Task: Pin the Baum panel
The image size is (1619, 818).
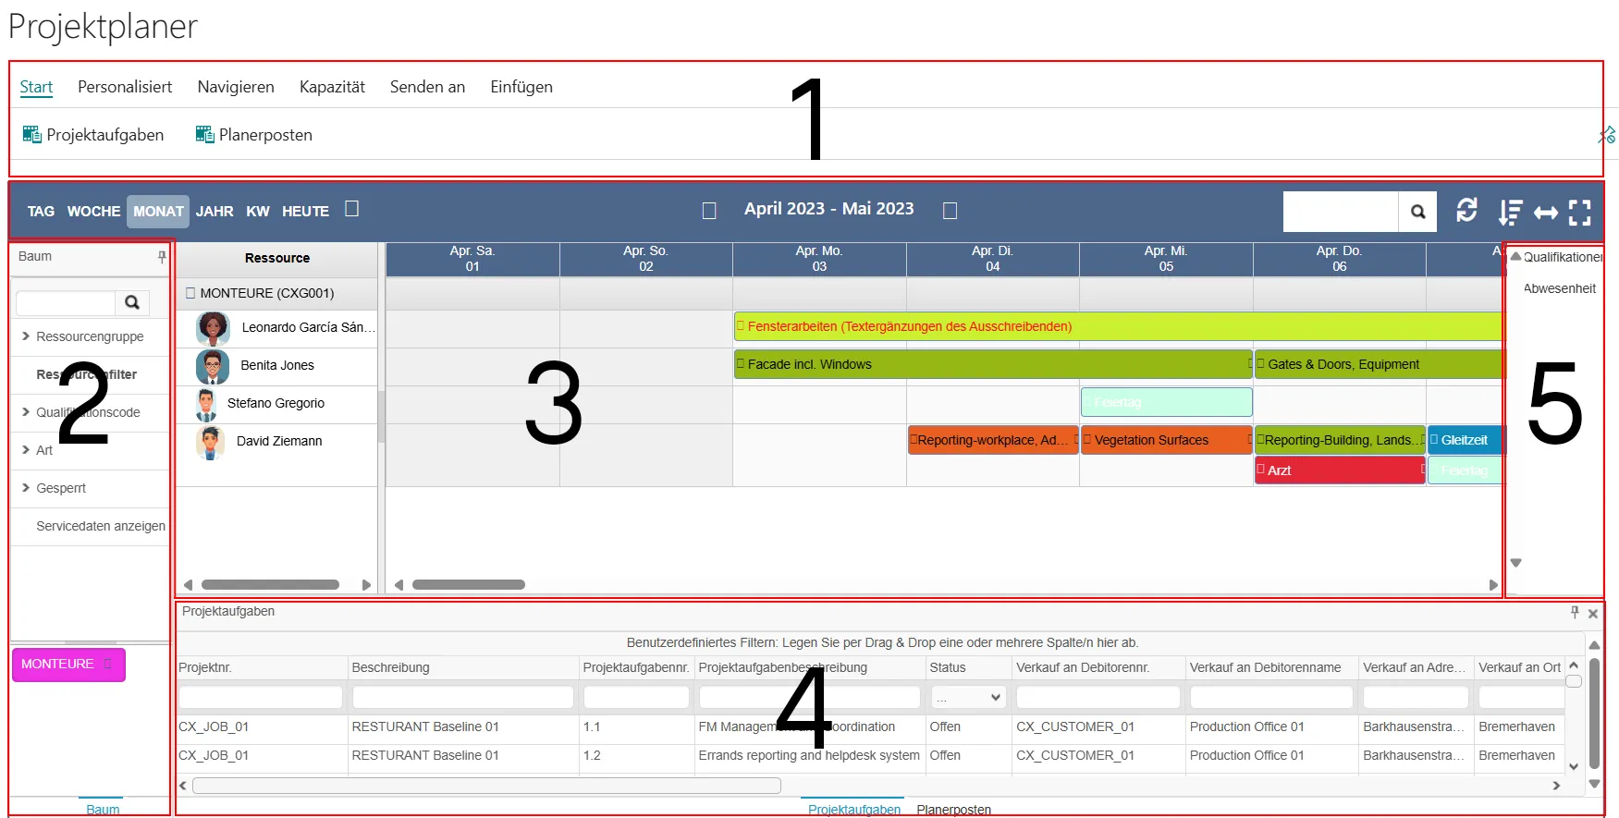Action: coord(162,257)
